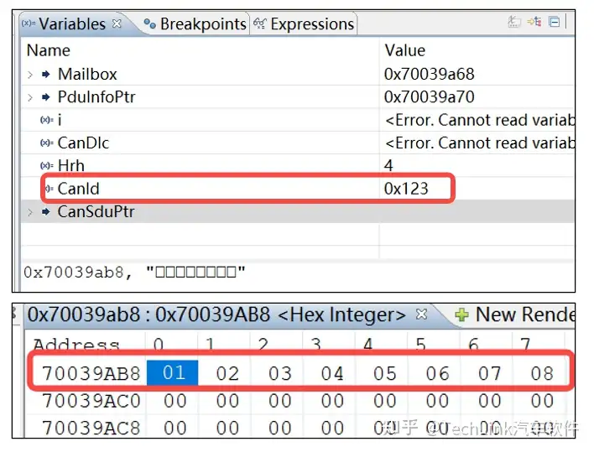Image resolution: width=594 pixels, height=452 pixels.
Task: Expand the Mailbox variable node
Action: coord(30,75)
